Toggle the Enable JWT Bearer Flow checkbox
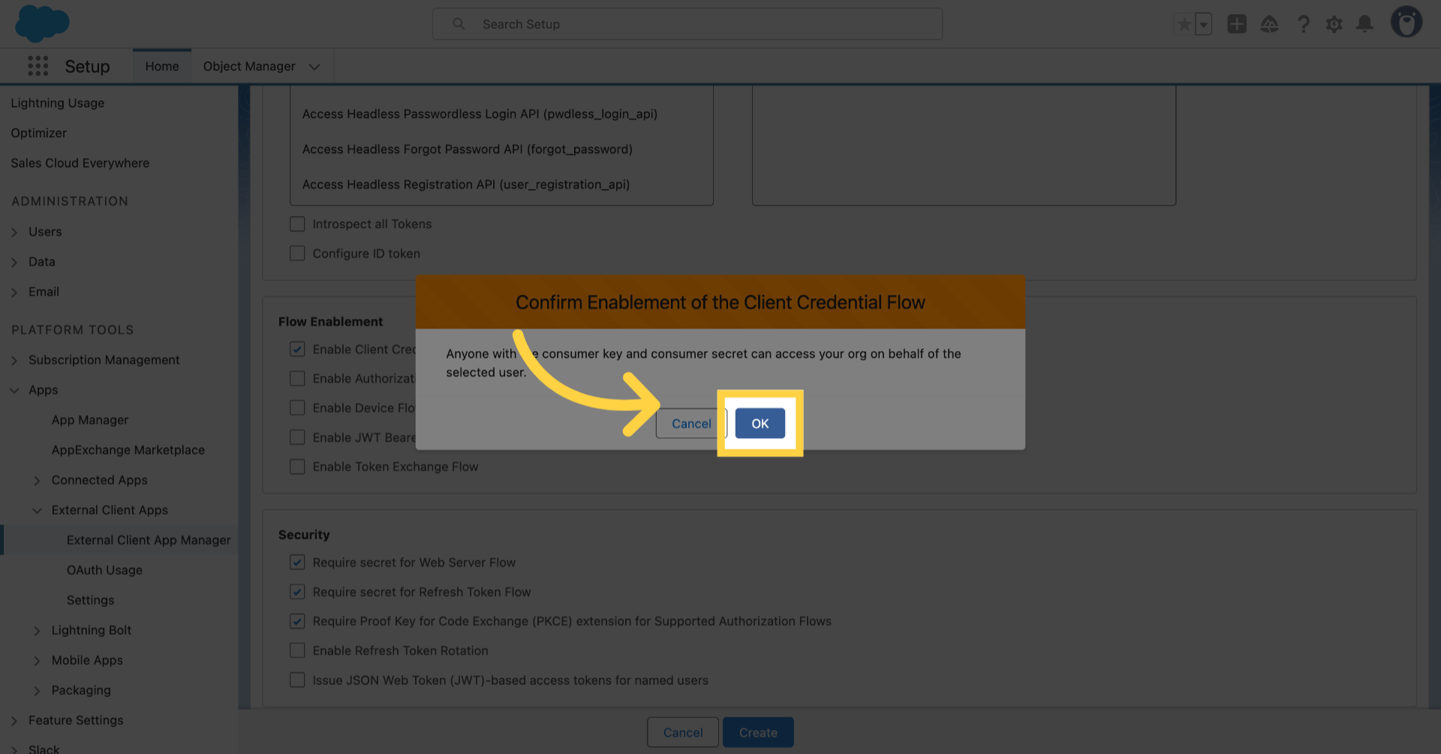This screenshot has width=1441, height=754. (x=297, y=437)
